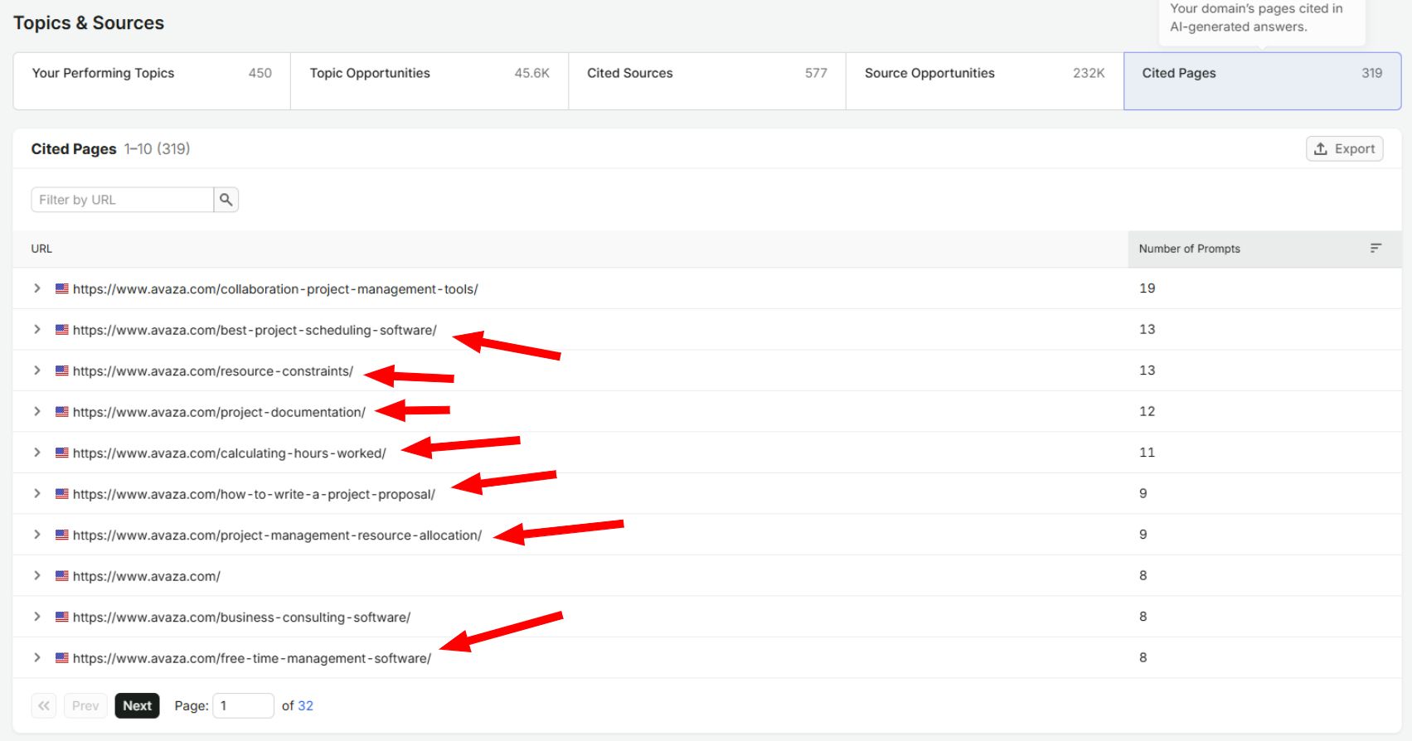
Task: Click the US flag beside project-documentation URL
Action: click(x=62, y=412)
